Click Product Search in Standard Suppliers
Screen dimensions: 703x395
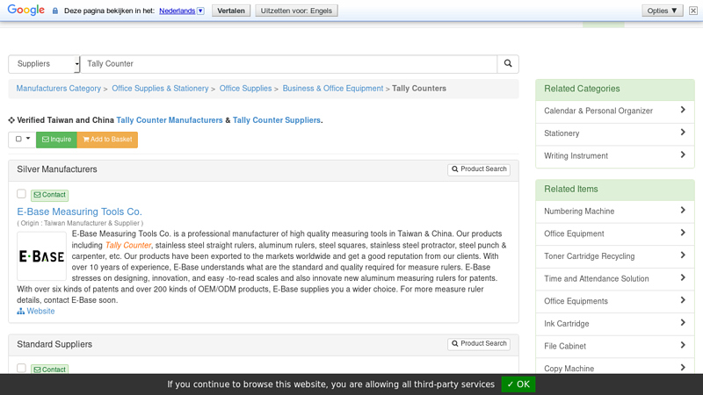click(x=479, y=344)
